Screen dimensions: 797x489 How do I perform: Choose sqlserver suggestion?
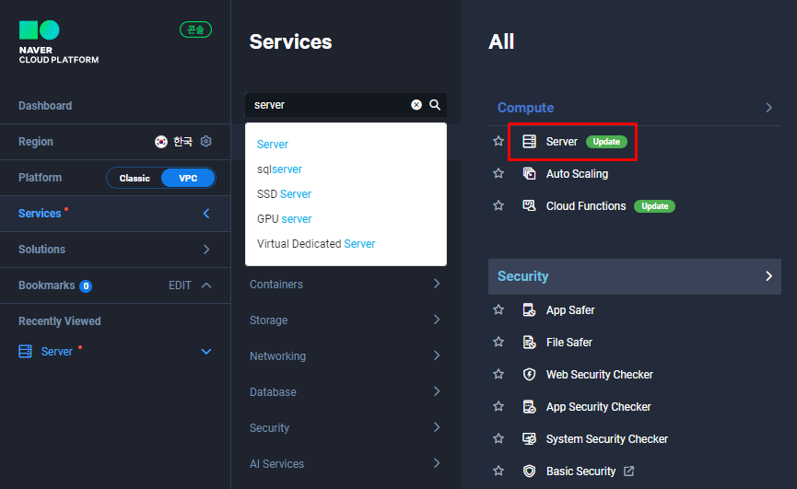pyautogui.click(x=279, y=169)
